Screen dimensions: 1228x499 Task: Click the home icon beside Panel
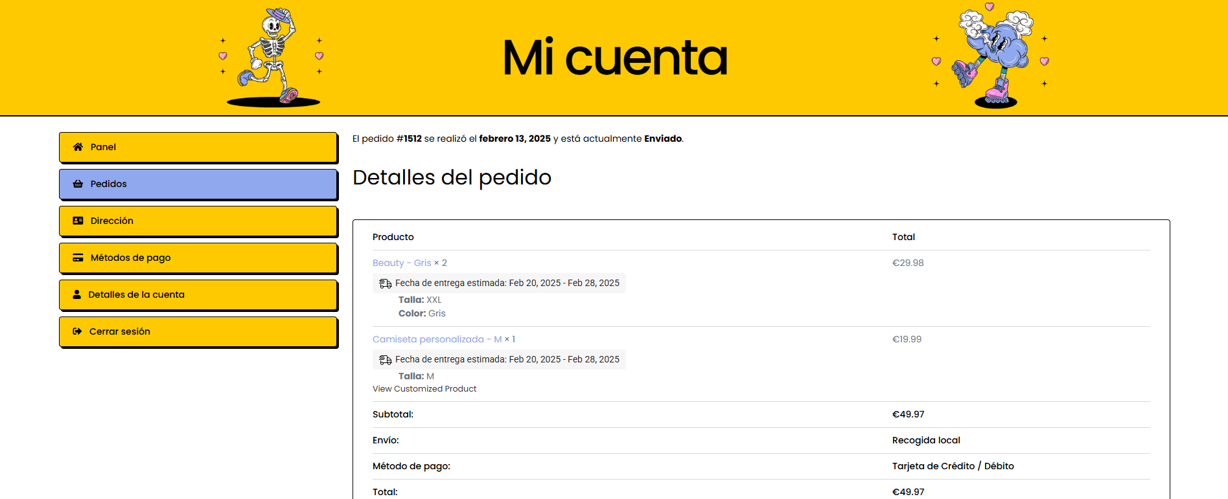coord(78,147)
